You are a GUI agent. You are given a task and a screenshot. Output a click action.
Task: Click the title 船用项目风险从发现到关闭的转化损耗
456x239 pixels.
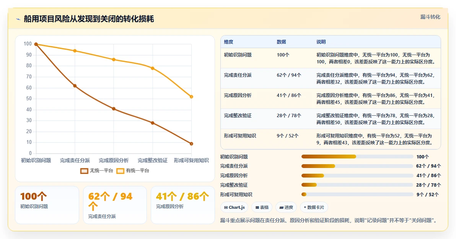89,19
